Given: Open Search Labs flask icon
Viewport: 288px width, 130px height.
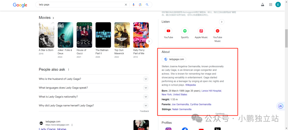Looking at the screenshot, I should point(262,5).
